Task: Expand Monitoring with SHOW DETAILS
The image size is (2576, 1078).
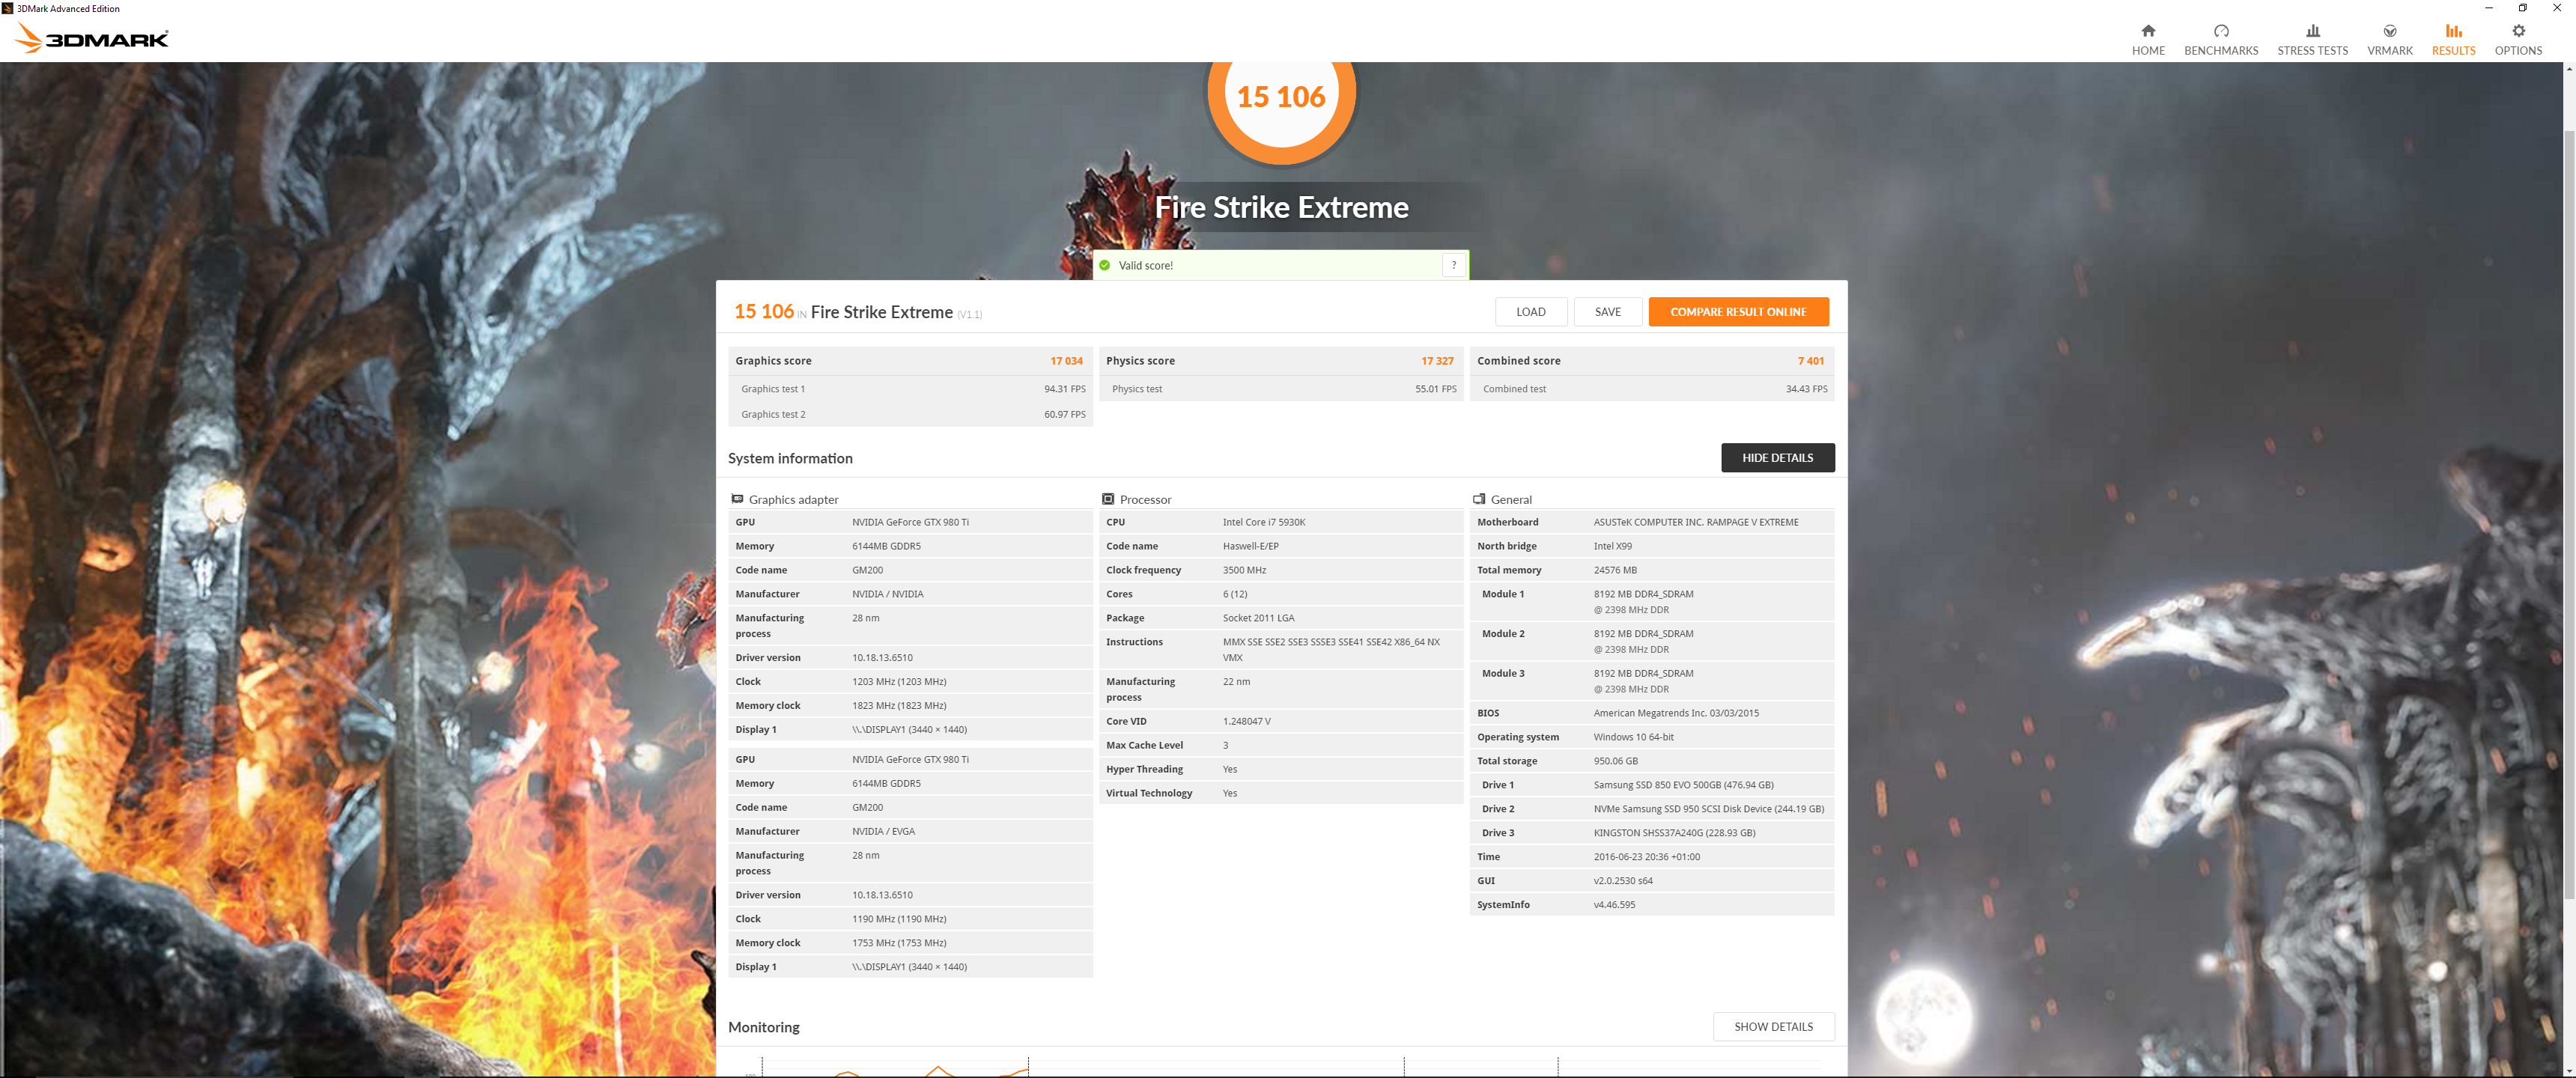Action: [1773, 1027]
